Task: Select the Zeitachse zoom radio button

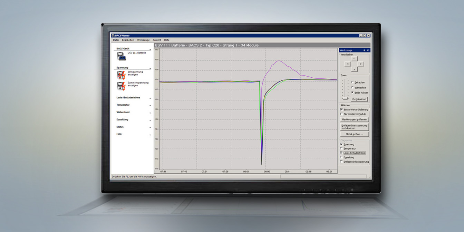Action: click(x=352, y=83)
